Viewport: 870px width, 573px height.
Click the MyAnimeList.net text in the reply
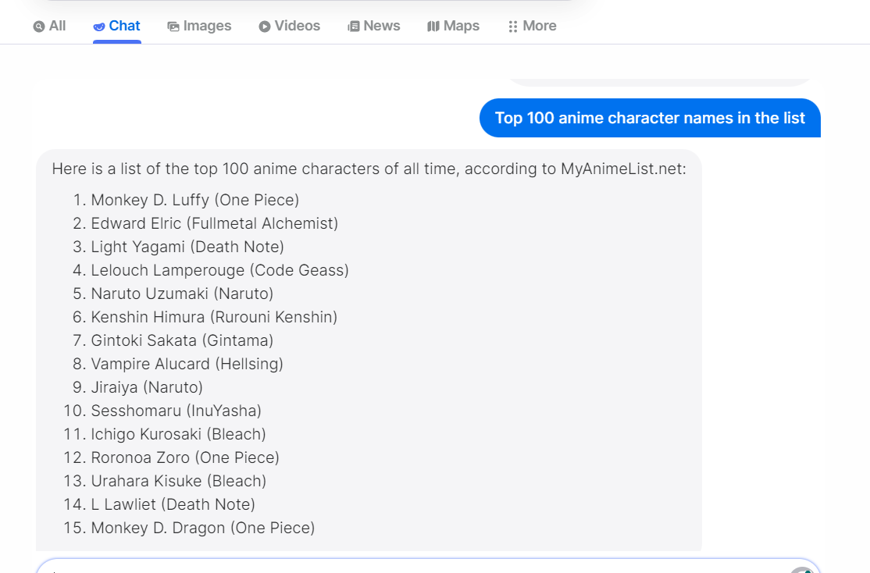[623, 169]
